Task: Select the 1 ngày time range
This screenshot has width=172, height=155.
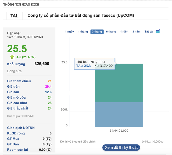Action: (69, 32)
